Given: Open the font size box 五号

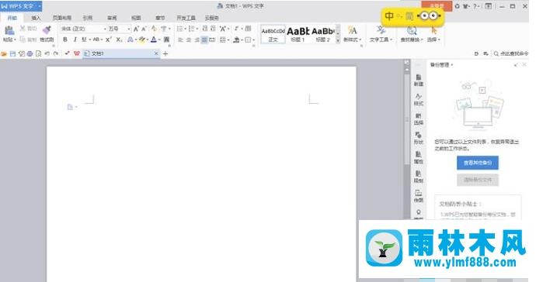Looking at the screenshot, I should (119, 29).
